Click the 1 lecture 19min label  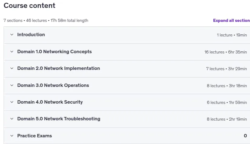tap(232, 35)
